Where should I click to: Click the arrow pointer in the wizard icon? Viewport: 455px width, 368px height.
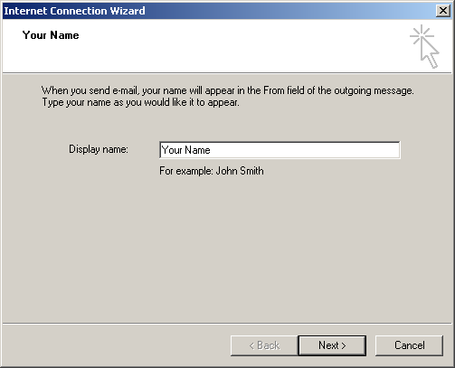pyautogui.click(x=431, y=53)
